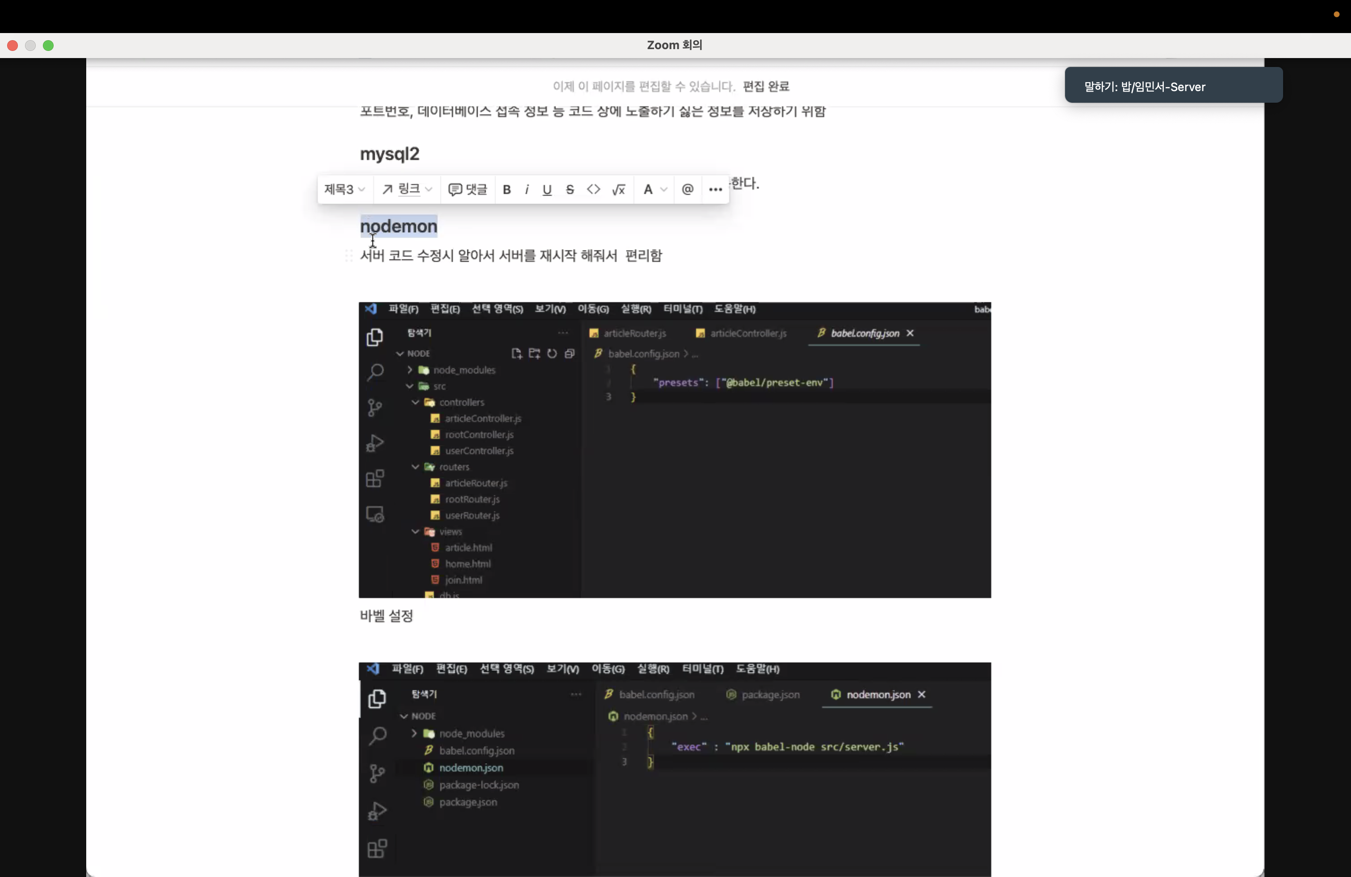The image size is (1351, 877).
Task: Expand node_modules folder in first image
Action: pos(409,370)
